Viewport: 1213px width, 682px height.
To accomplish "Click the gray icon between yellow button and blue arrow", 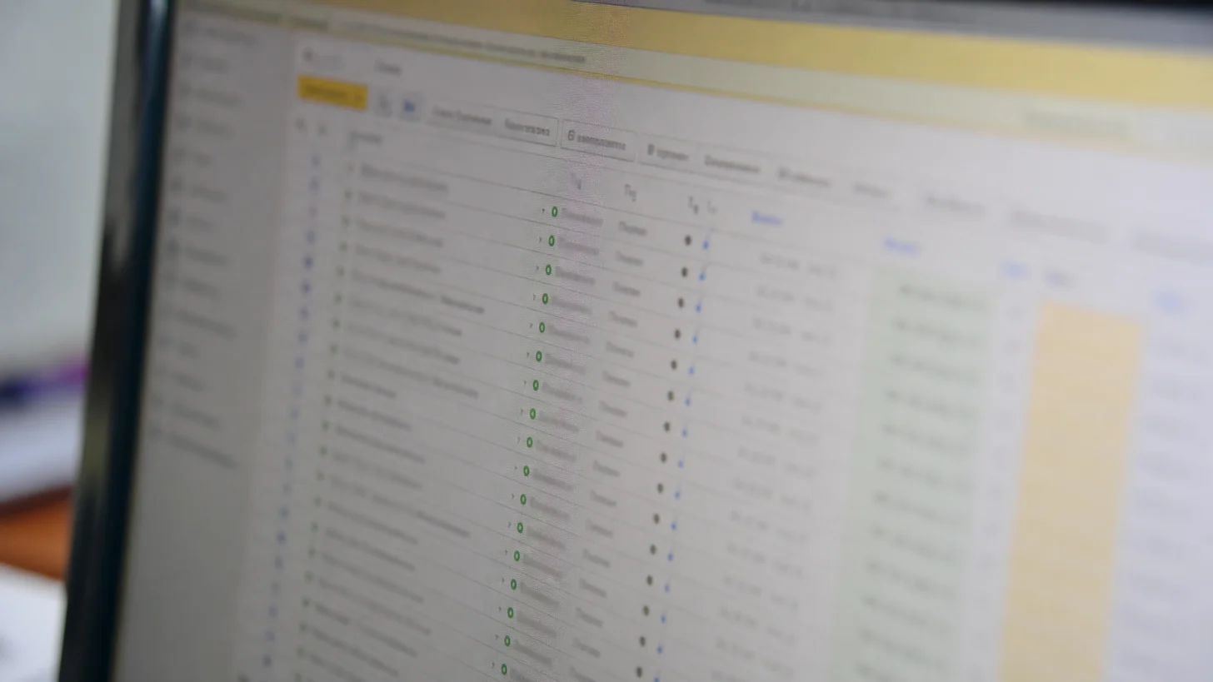I will tap(384, 103).
